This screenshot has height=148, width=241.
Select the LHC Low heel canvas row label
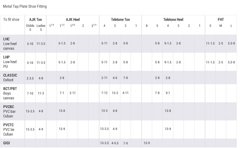[10, 44]
